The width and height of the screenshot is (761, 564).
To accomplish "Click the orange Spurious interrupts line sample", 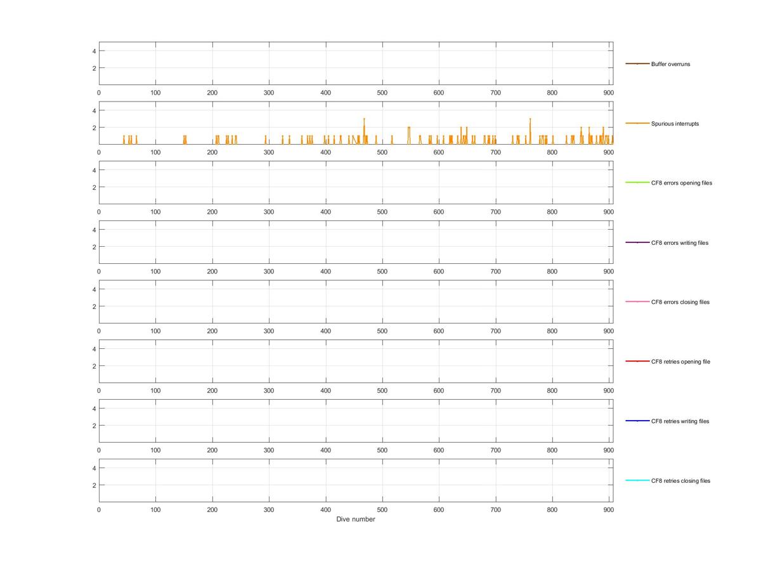I will pyautogui.click(x=637, y=123).
